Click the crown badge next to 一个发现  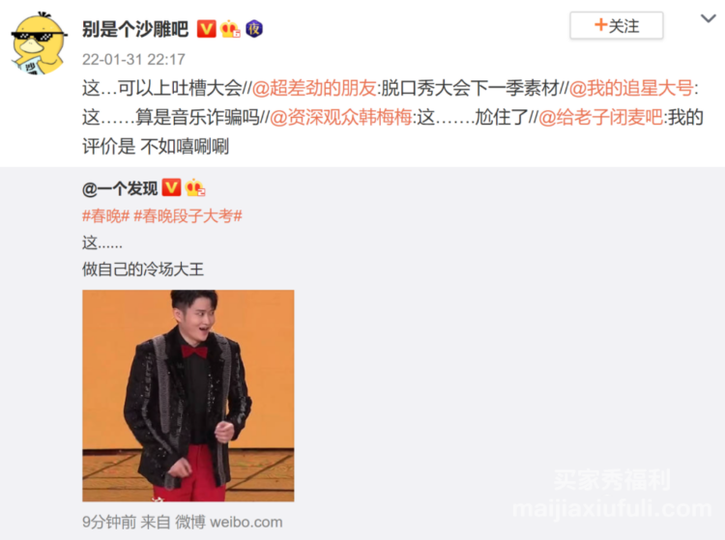194,187
